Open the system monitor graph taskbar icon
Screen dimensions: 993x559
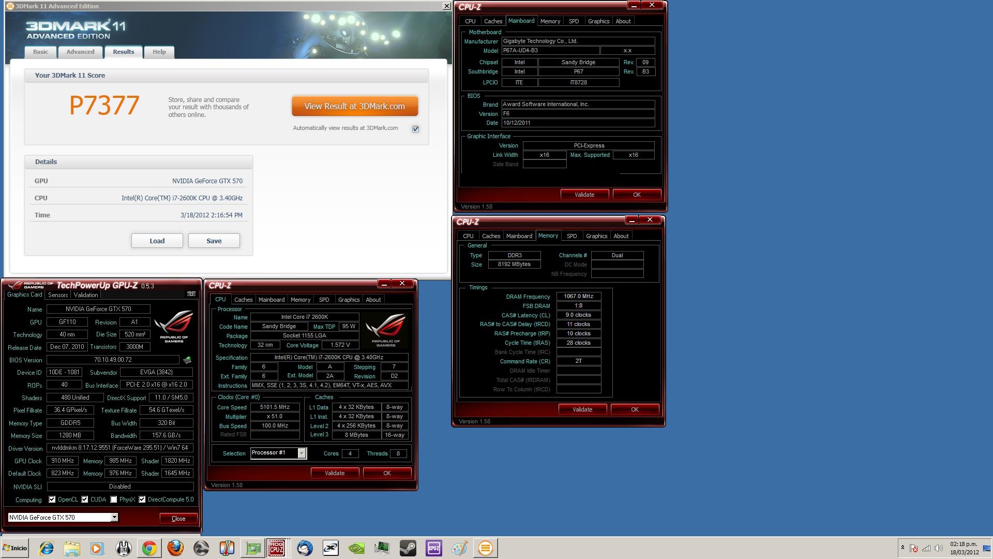(382, 548)
